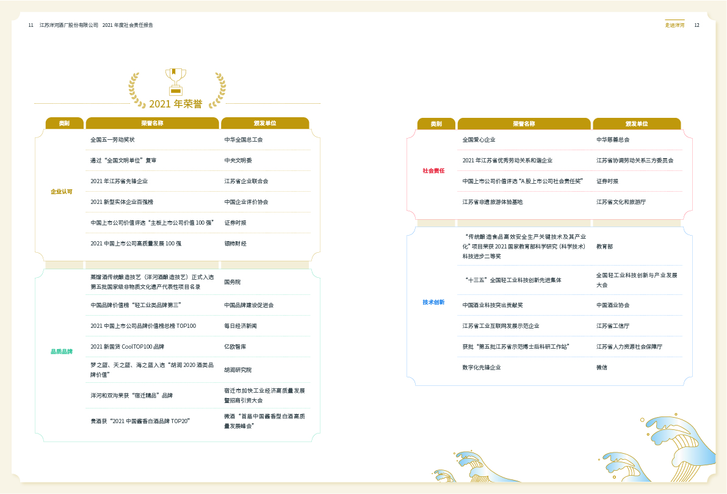Click the 数字化先锋企业 honor entry

click(x=482, y=368)
